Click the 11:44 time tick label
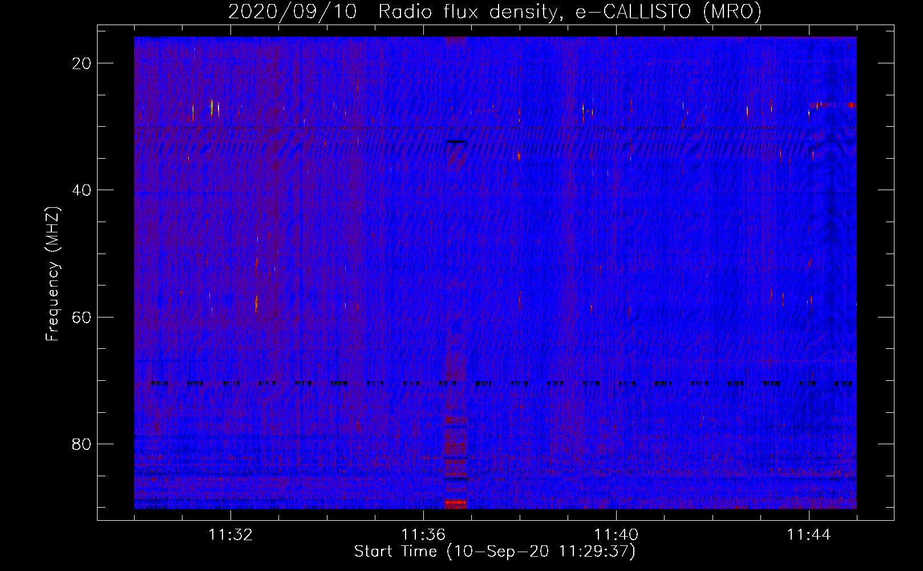This screenshot has width=923, height=571. (x=809, y=535)
